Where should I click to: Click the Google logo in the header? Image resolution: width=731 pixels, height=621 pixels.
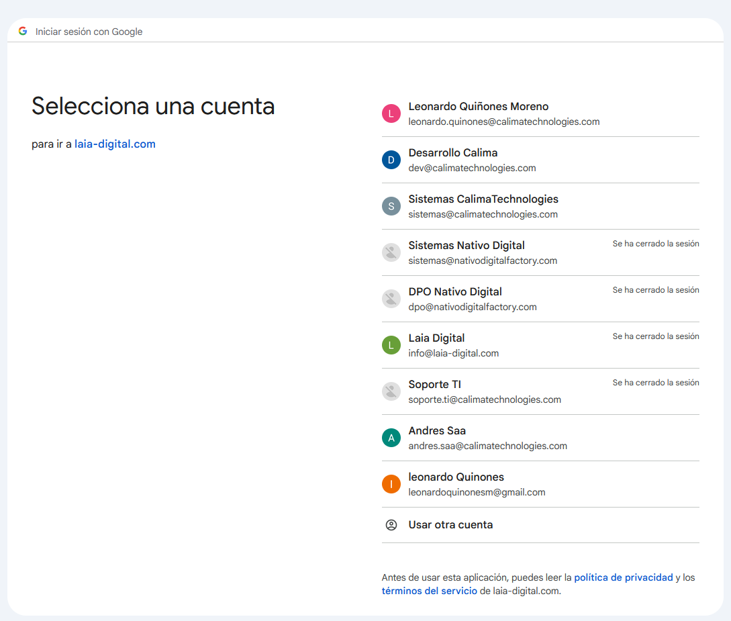pyautogui.click(x=23, y=31)
